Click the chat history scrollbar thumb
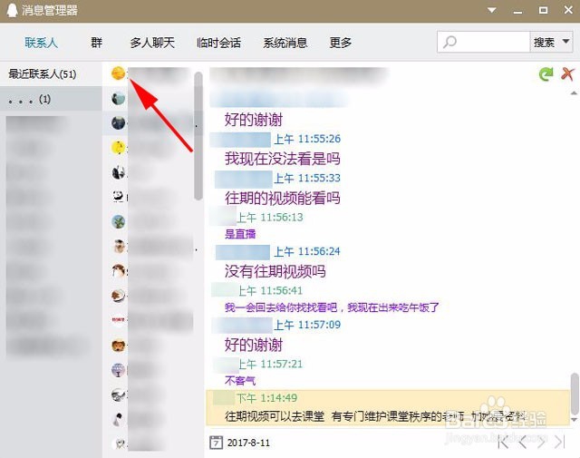The width and height of the screenshot is (580, 458). tap(575, 394)
